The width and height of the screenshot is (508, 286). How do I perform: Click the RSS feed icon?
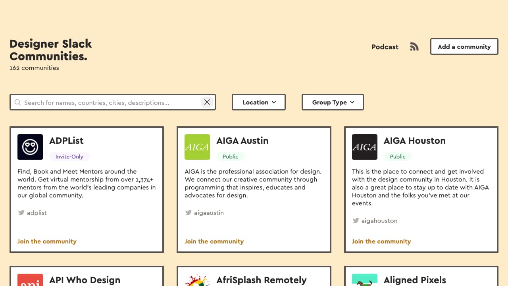tap(414, 47)
